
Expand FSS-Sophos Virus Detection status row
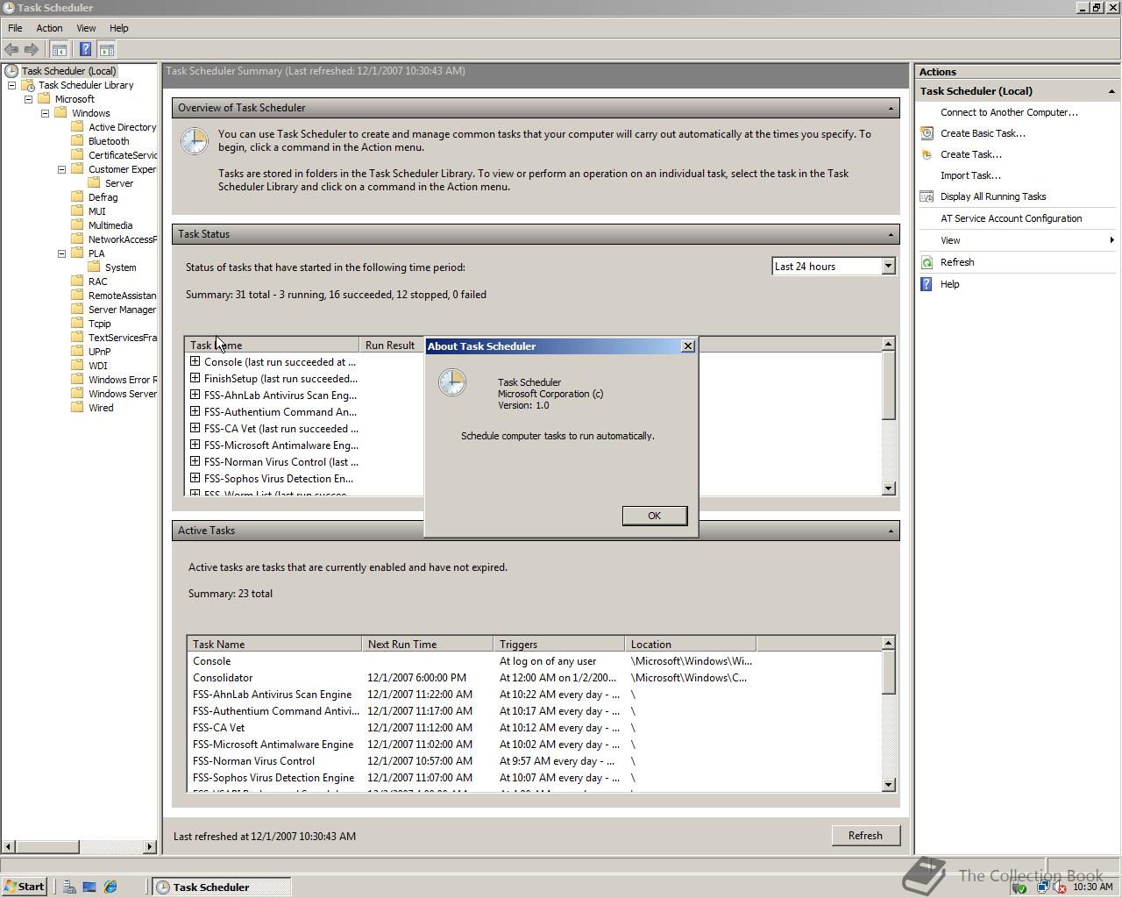[195, 478]
